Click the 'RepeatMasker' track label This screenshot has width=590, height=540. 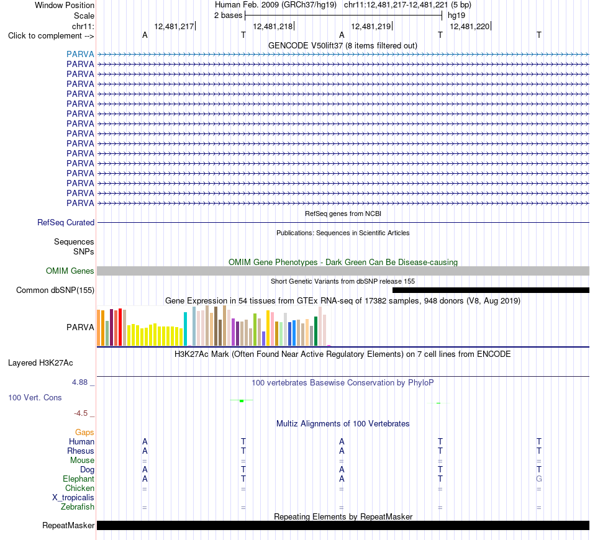68,525
